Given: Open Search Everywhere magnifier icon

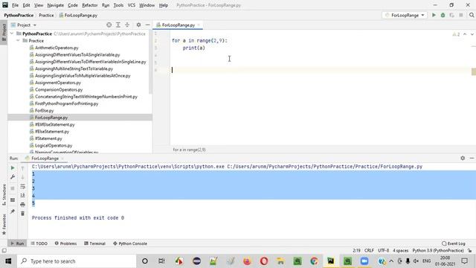Looking at the screenshot, I should [472, 15].
